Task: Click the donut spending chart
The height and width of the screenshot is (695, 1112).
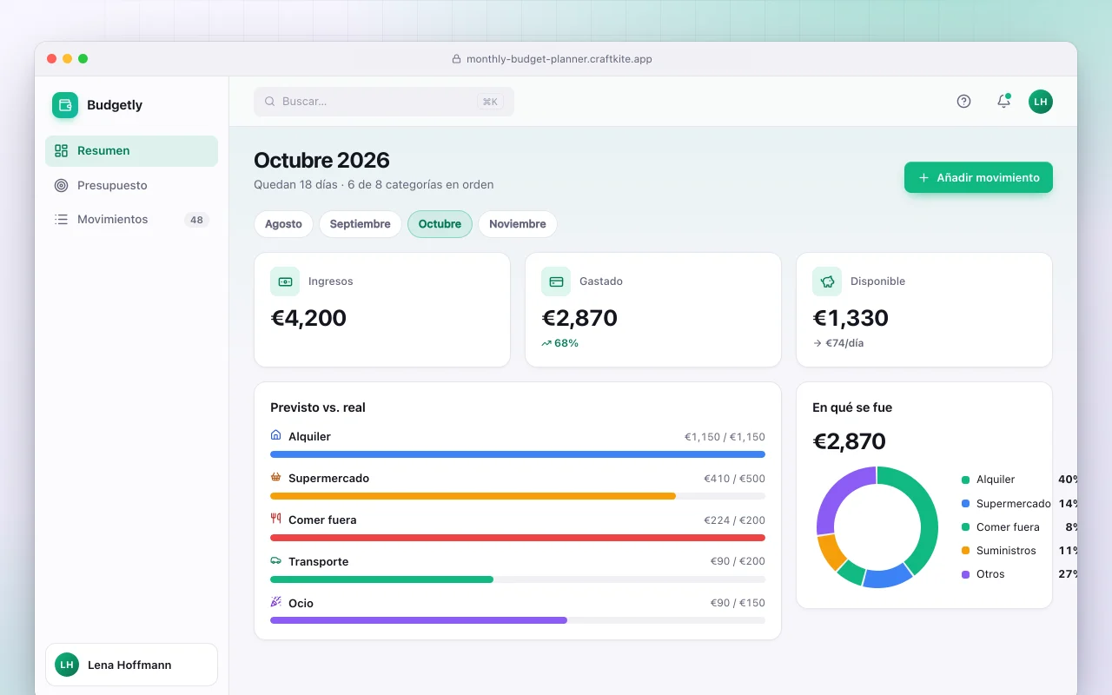Action: point(877,527)
